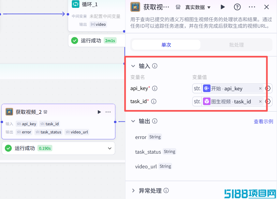Image resolution: width=277 pixels, height=199 pixels.
Task: Collapse the 输入 section
Action: coord(133,66)
